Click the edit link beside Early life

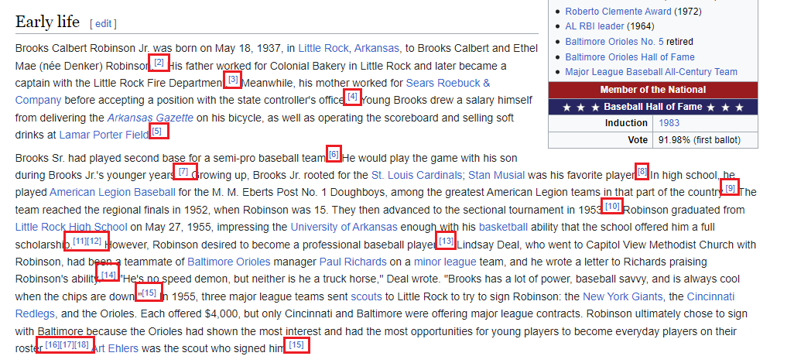103,23
